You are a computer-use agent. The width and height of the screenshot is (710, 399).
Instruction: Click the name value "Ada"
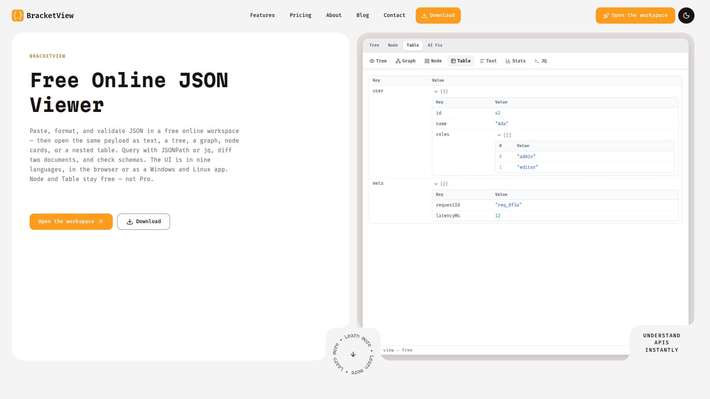pyautogui.click(x=501, y=124)
